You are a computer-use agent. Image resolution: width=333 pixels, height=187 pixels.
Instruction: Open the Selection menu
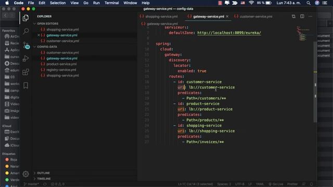click(x=58, y=3)
